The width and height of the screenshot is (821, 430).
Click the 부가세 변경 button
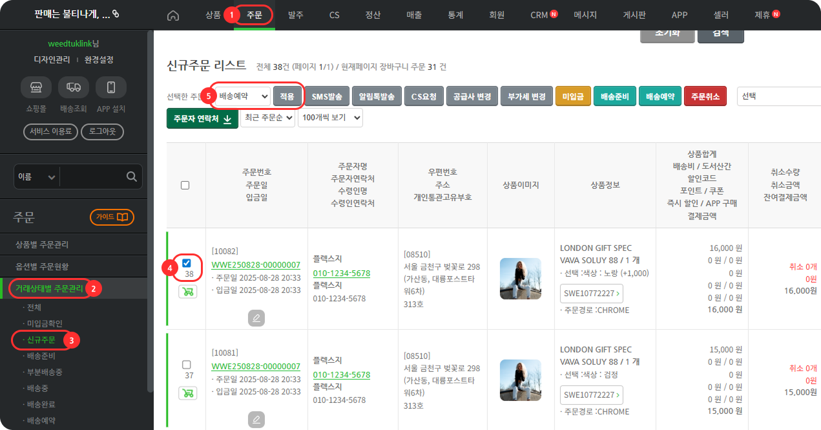point(526,96)
